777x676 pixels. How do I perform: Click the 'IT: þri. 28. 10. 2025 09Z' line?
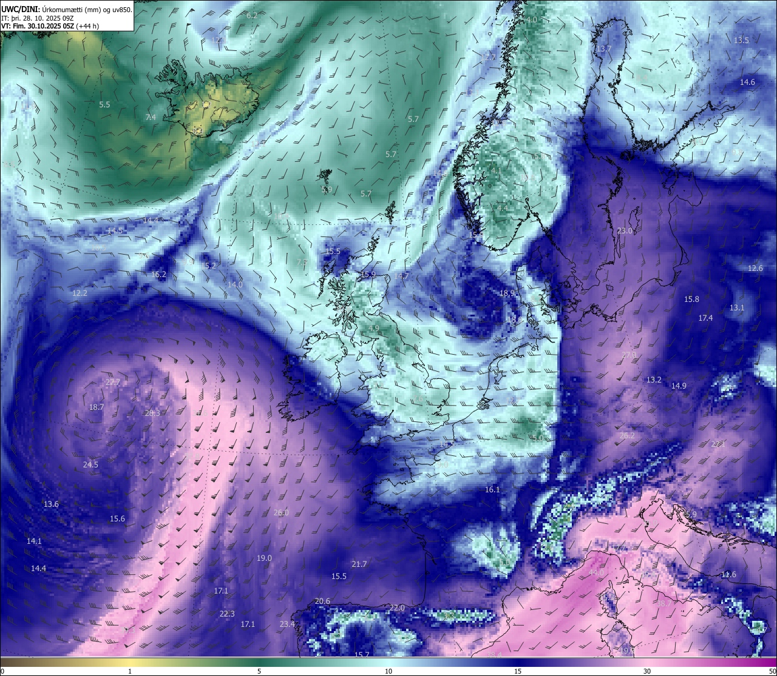(38, 18)
